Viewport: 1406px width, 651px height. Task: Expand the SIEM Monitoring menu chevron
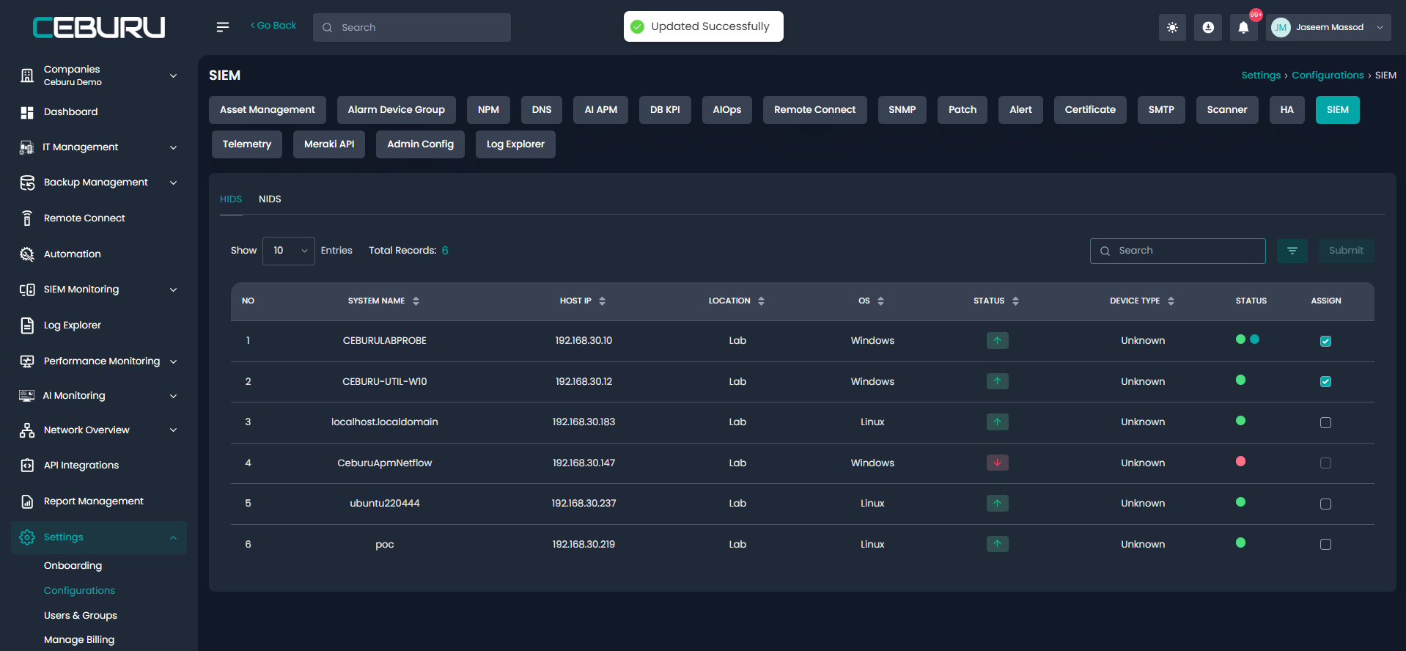click(174, 290)
